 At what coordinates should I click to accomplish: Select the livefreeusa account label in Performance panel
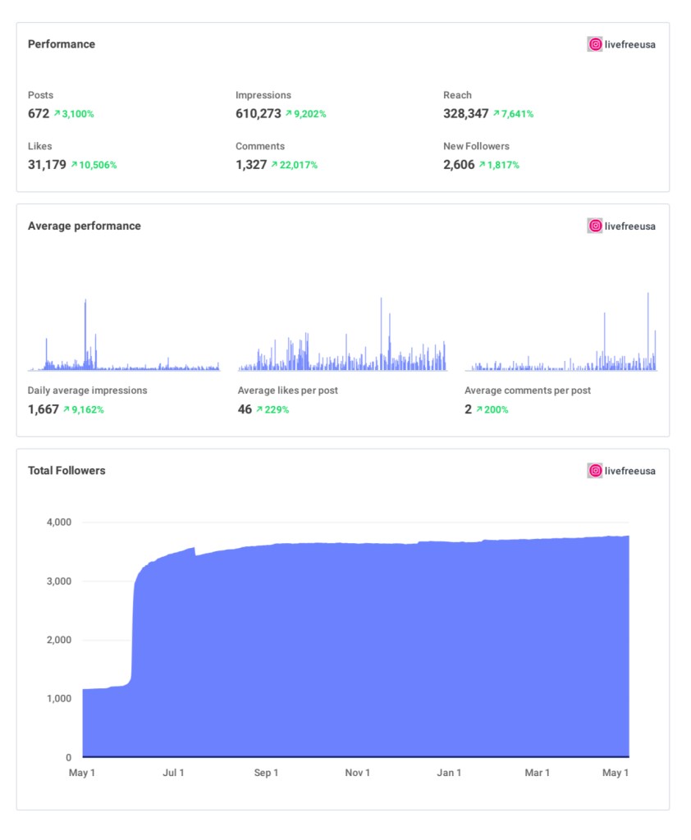tap(630, 44)
